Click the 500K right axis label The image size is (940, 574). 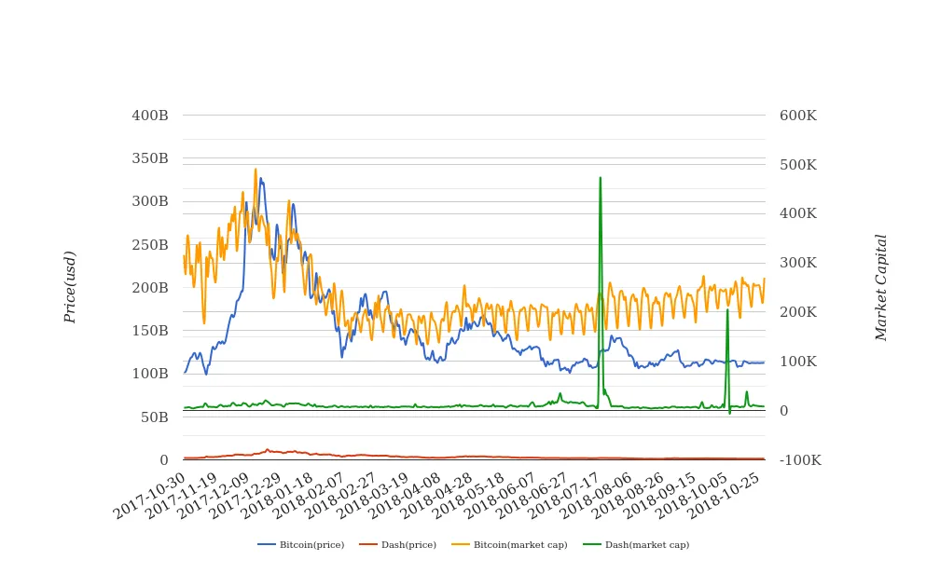pyautogui.click(x=798, y=164)
